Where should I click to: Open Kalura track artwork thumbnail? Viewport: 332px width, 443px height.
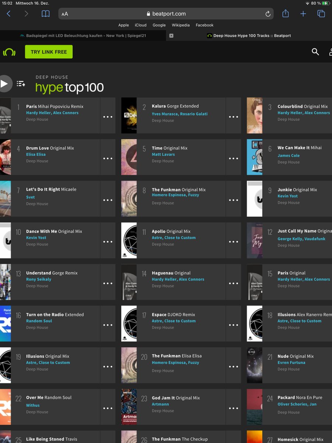pos(129,116)
